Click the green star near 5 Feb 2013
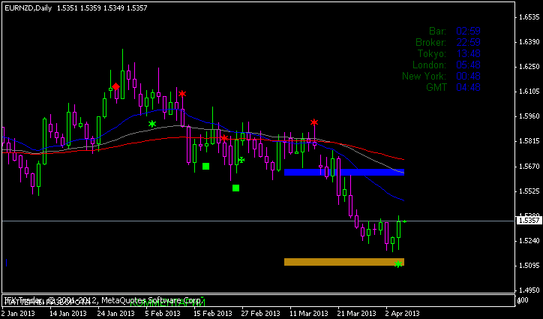 point(152,124)
